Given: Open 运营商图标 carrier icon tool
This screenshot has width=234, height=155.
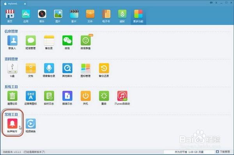Looking at the screenshot, I should coord(30,98).
